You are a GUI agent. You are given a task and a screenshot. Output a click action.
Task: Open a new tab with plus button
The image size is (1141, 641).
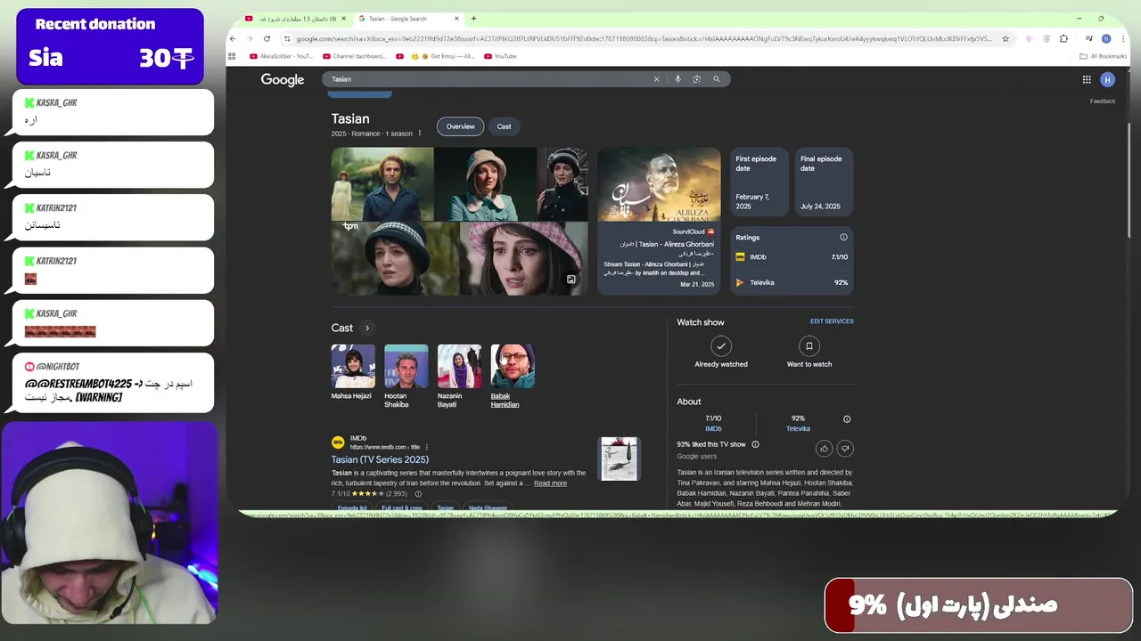click(x=473, y=19)
